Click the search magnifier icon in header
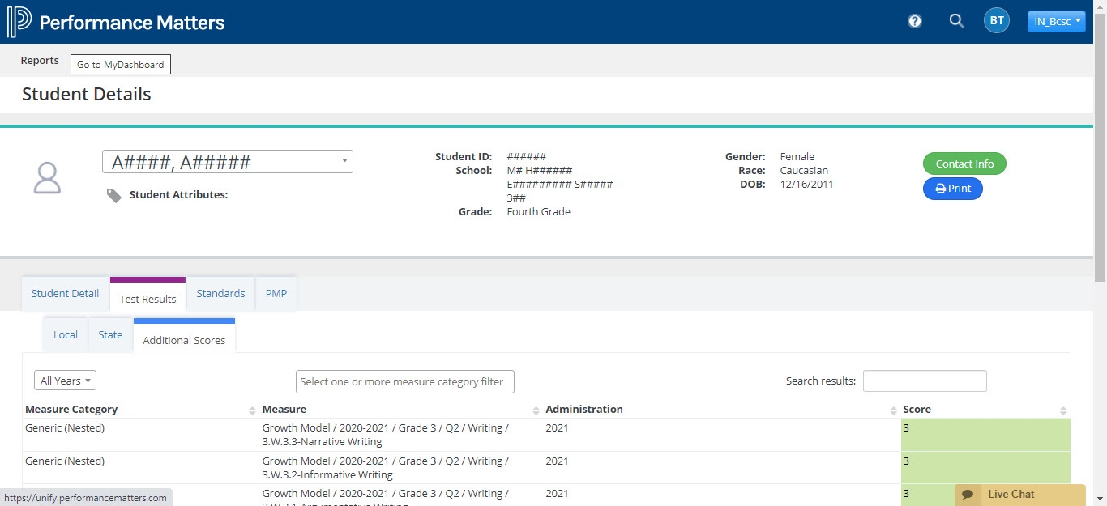This screenshot has height=506, width=1107. (x=956, y=22)
